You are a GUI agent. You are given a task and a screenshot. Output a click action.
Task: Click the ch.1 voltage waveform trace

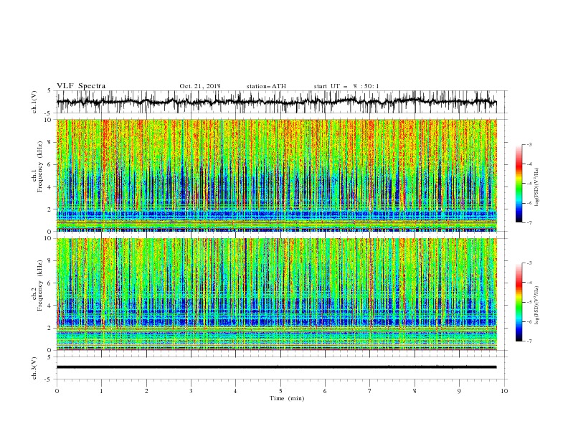coord(276,102)
